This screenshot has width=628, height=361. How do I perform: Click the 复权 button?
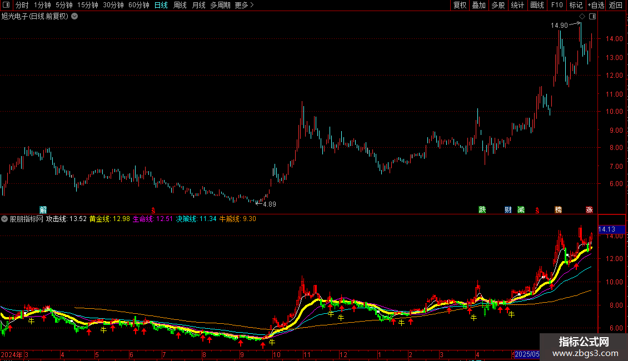(x=460, y=5)
